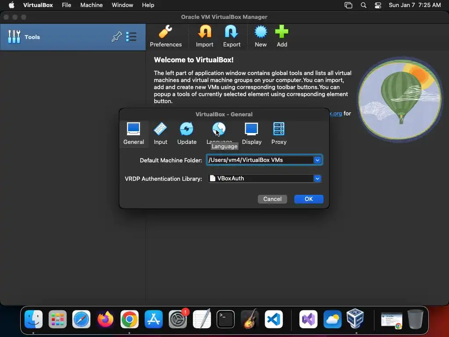449x337 pixels.
Task: Create a New virtual machine
Action: click(x=260, y=36)
